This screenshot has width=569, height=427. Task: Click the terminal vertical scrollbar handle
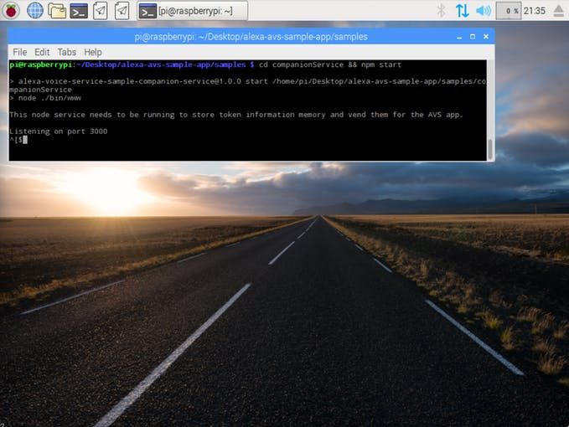(490, 149)
